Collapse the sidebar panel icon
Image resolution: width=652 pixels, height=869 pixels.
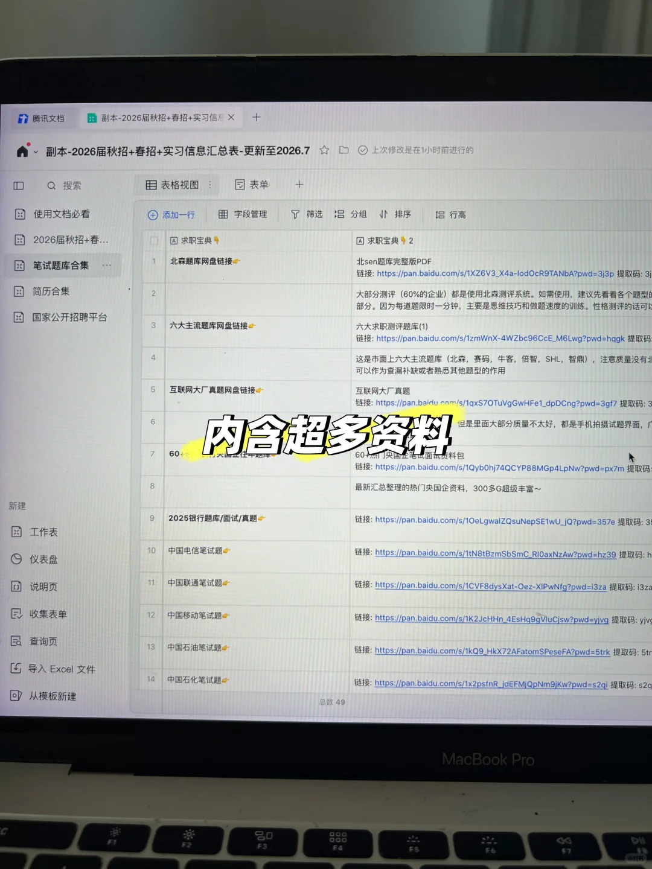19,185
